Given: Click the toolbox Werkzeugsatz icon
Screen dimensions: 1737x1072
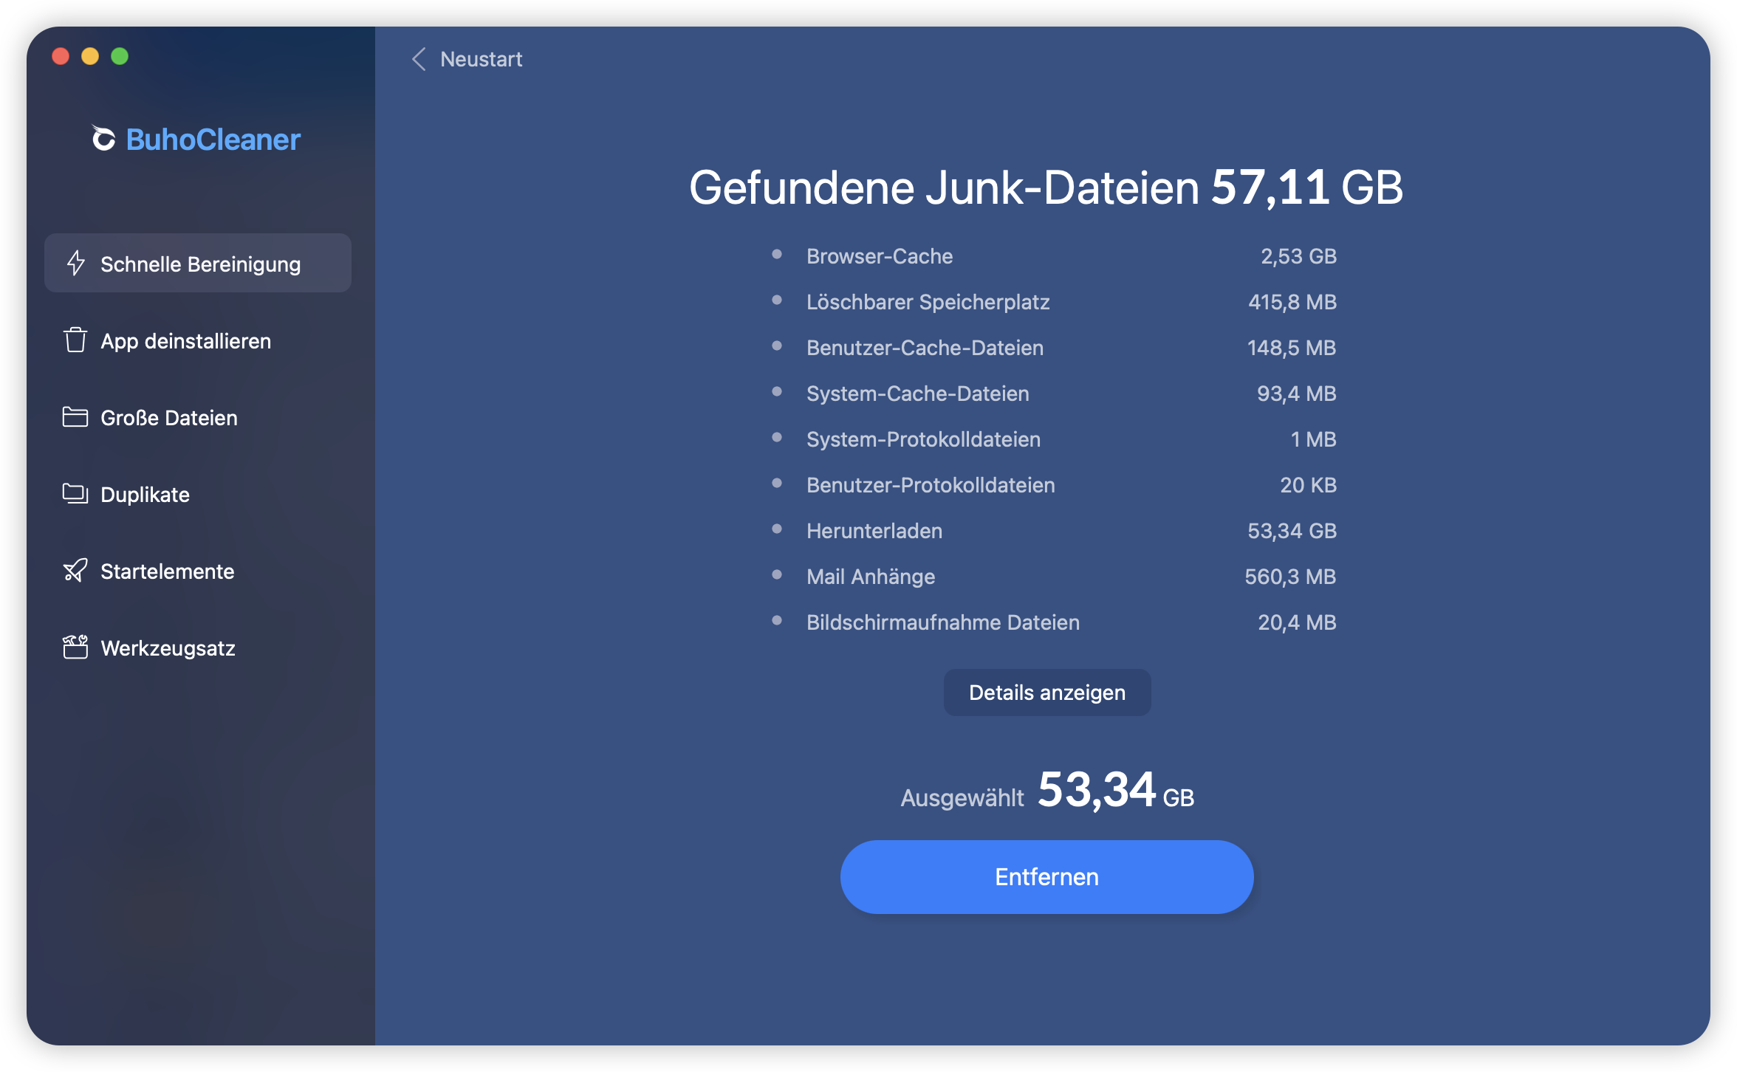Looking at the screenshot, I should point(75,647).
